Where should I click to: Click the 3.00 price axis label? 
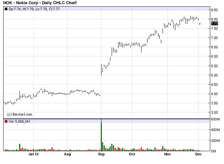214,112
